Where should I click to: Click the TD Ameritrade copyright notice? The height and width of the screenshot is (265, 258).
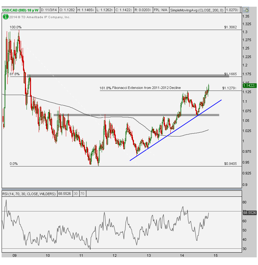40,17
